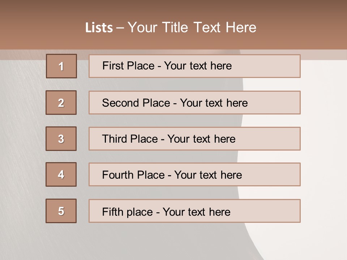Screen dimensions: 347x260
Task: Click the bold word 'Lists' in title
Action: 99,28
